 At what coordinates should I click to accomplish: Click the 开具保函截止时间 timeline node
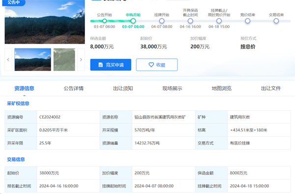pyautogui.click(x=190, y=21)
